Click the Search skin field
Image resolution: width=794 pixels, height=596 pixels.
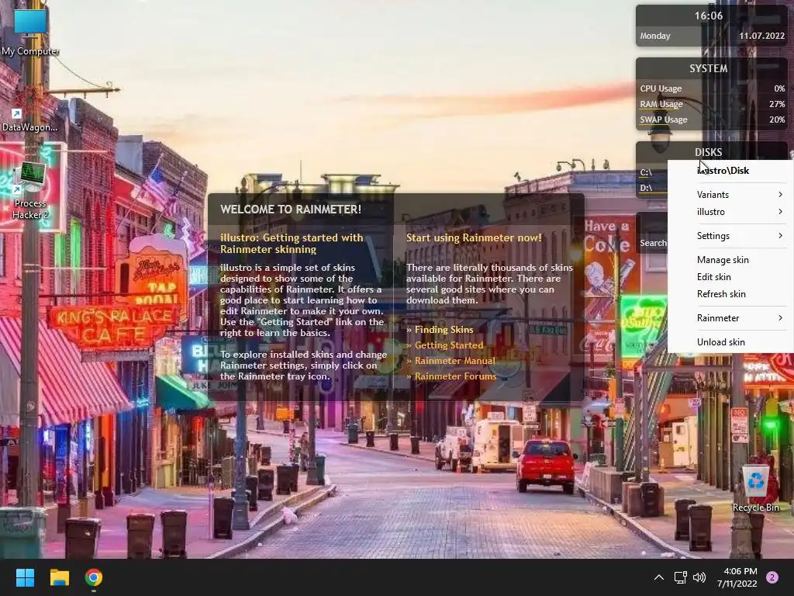(x=652, y=243)
